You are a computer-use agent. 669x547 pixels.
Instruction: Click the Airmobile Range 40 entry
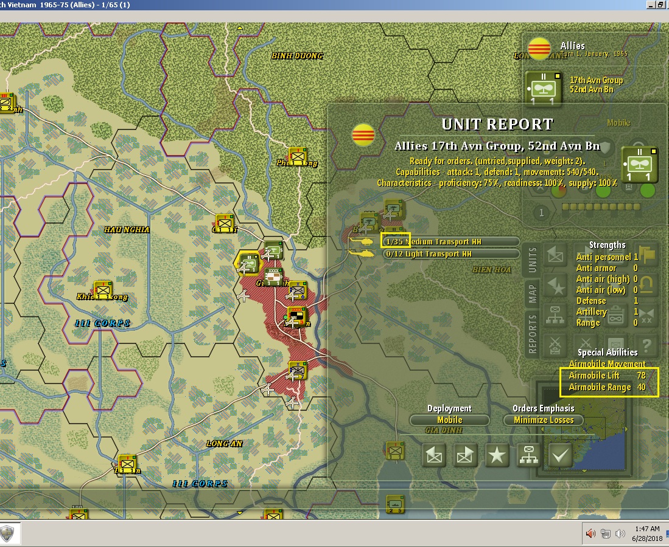[607, 387]
